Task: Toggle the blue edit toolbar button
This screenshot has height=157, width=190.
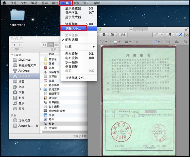Action: click(x=181, y=34)
